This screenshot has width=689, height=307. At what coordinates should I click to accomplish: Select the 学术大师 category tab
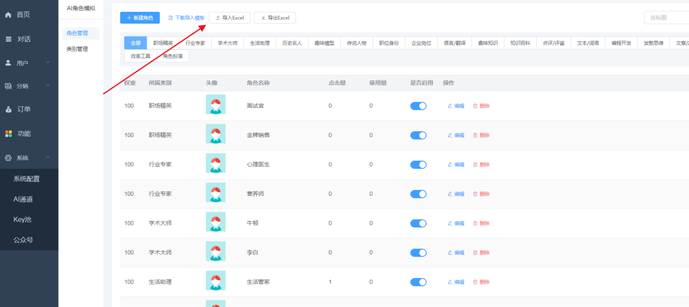[227, 43]
